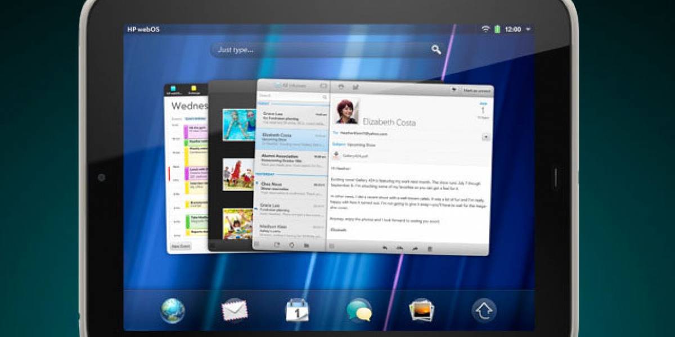Click the magnifier icon in inbox search box
This screenshot has width=675, height=337.
coord(325,97)
